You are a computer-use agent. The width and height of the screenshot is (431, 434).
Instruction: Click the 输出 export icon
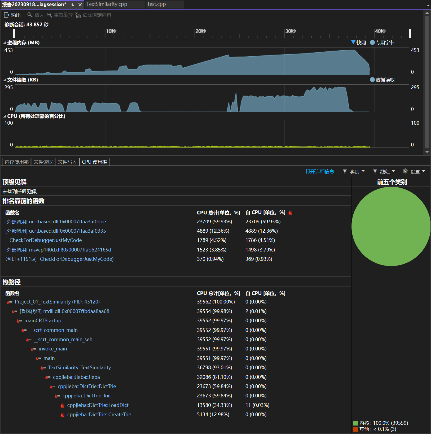[7, 15]
